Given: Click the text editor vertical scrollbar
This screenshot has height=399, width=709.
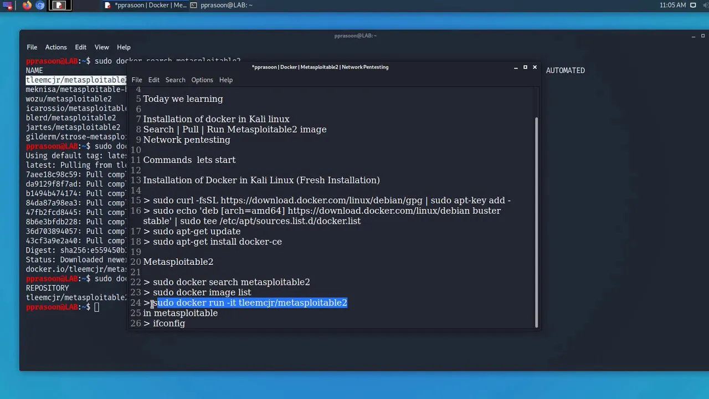Looking at the screenshot, I should (536, 222).
